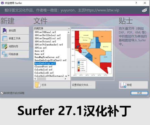Image resolution: width=150 pixels, height=125 pixels.
Task: Click the 网格数据 grid data icon
Action: click(5, 54)
